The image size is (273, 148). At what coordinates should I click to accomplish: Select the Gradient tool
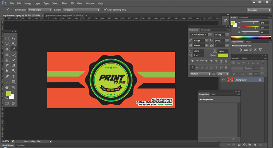14,65
